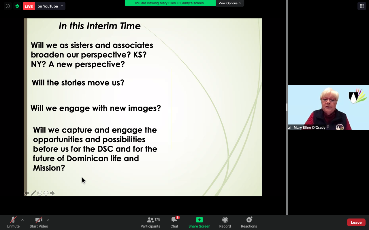
Task: Unmute the microphone
Action: tap(13, 223)
